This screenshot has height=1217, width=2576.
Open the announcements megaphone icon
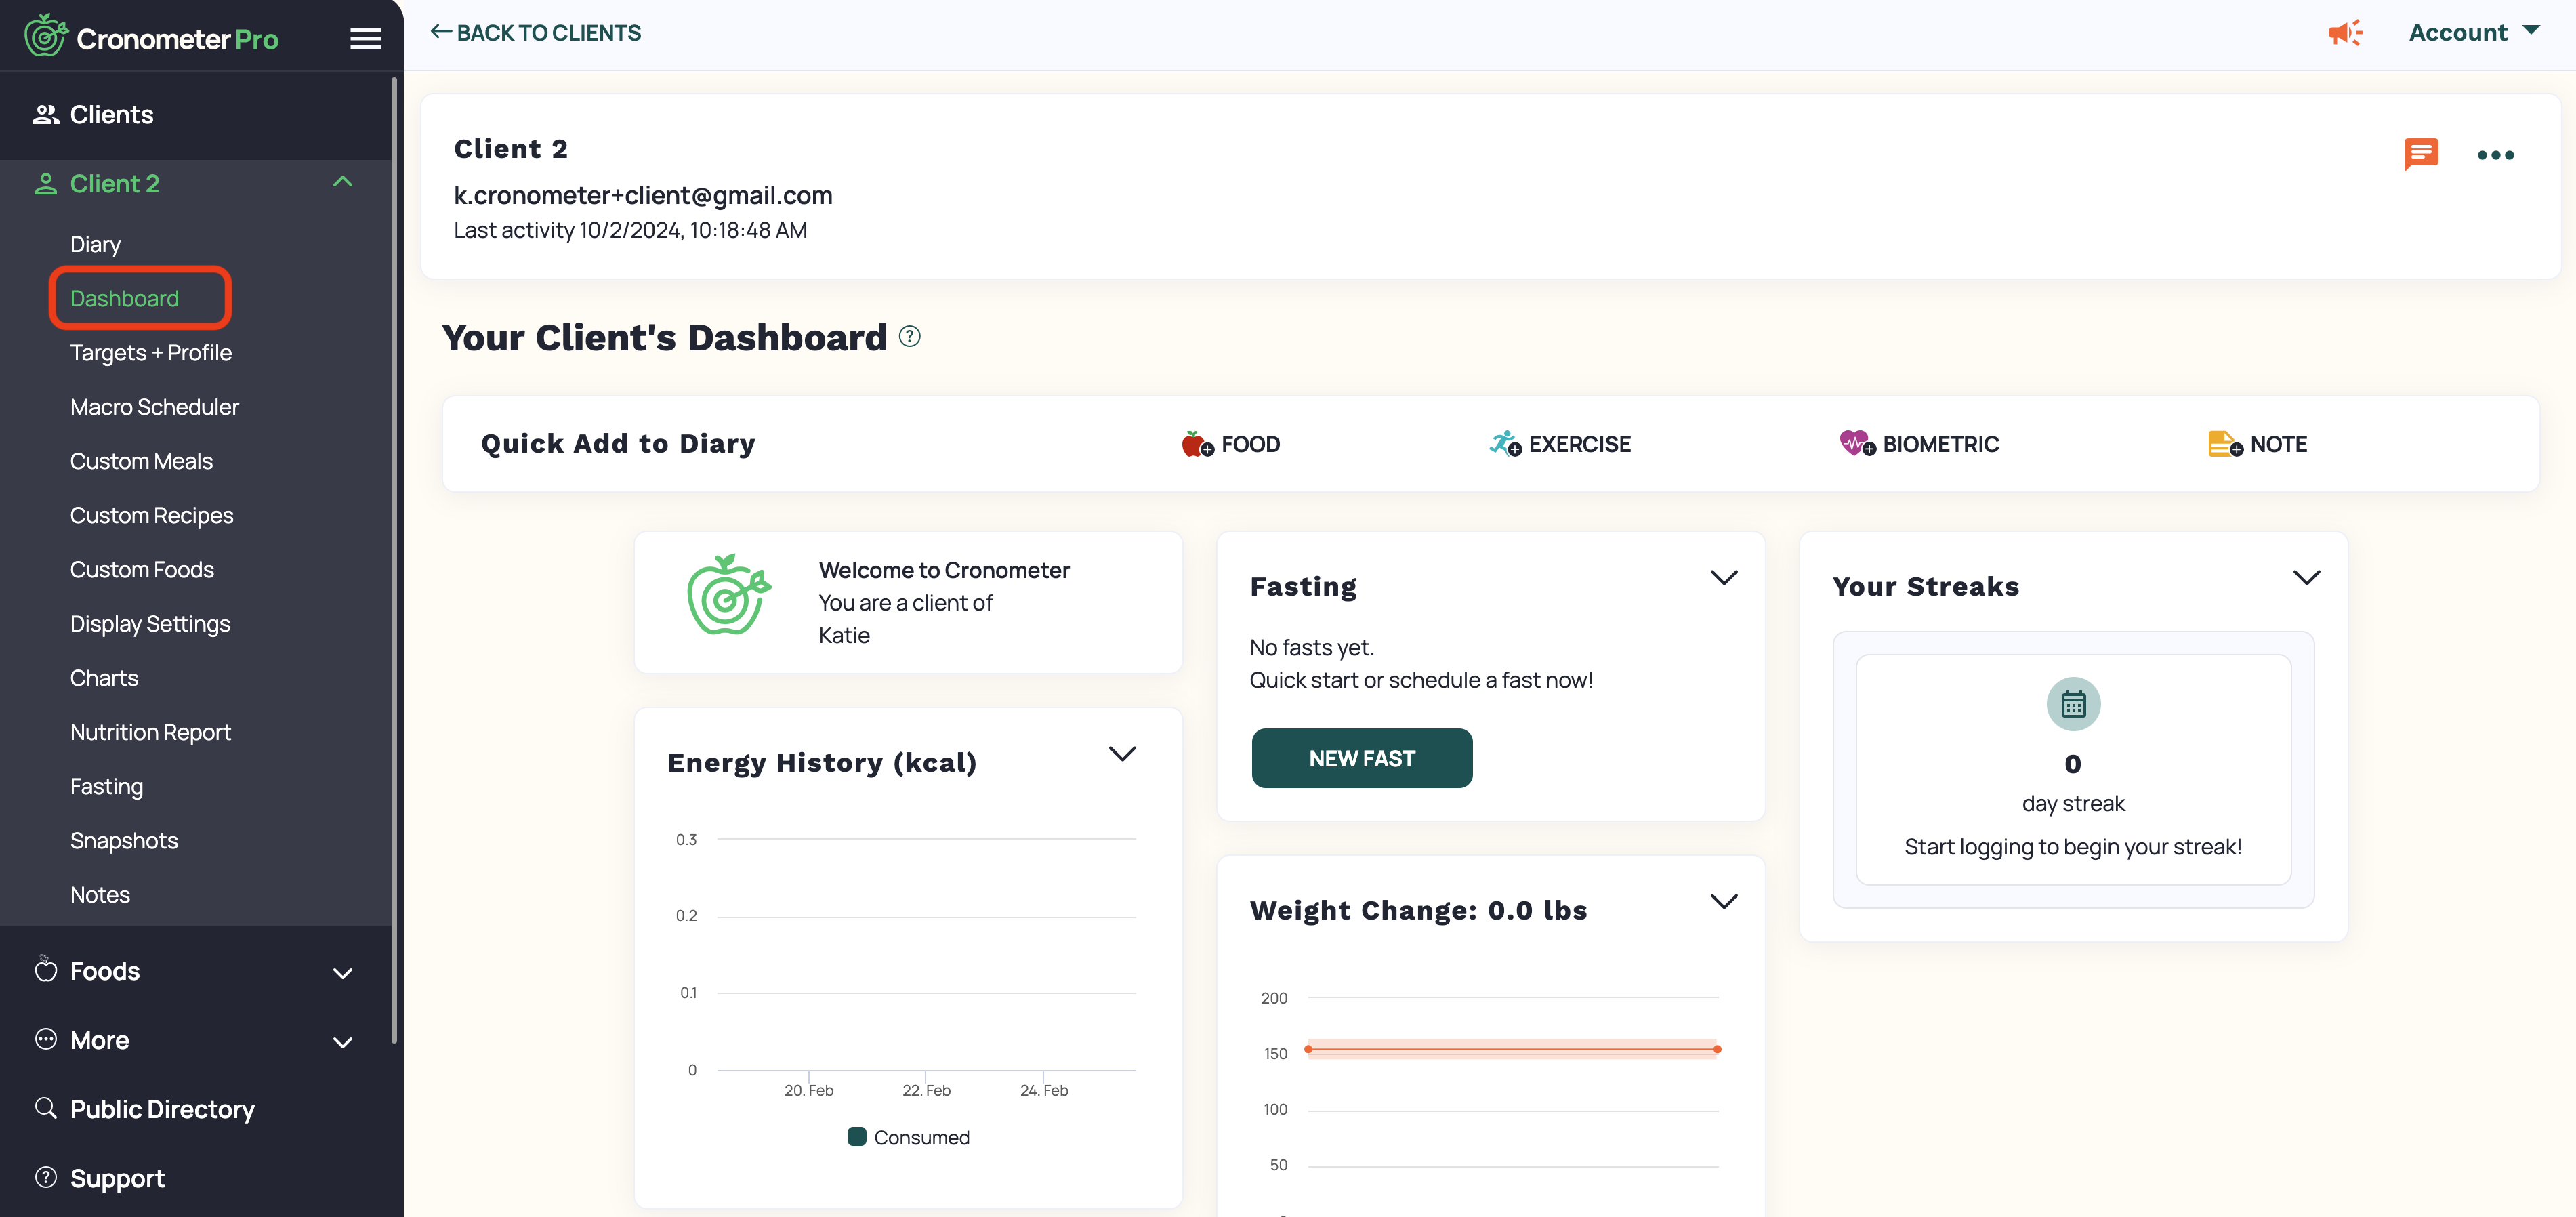click(x=2345, y=33)
